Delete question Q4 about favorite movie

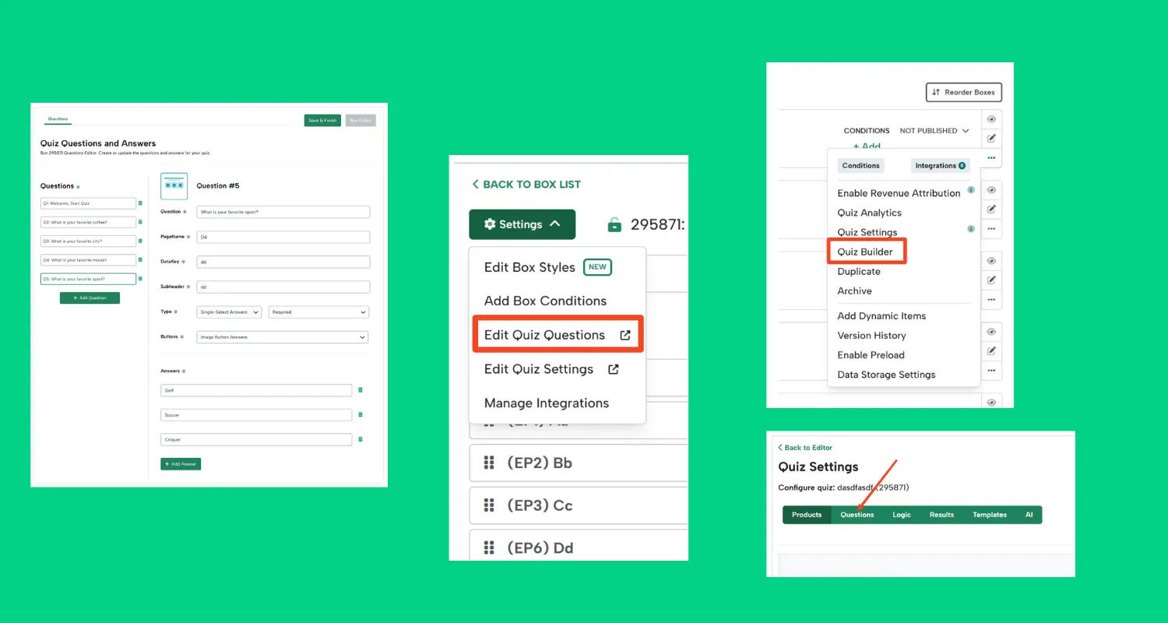click(140, 259)
